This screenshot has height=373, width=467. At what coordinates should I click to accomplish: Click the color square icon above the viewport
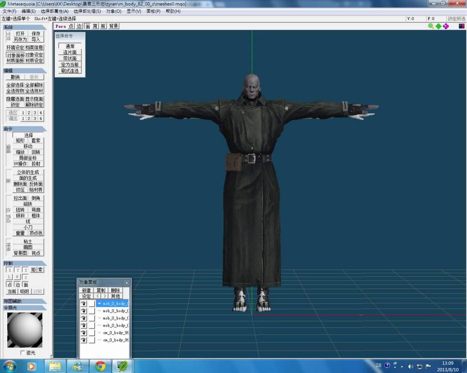pyautogui.click(x=462, y=26)
